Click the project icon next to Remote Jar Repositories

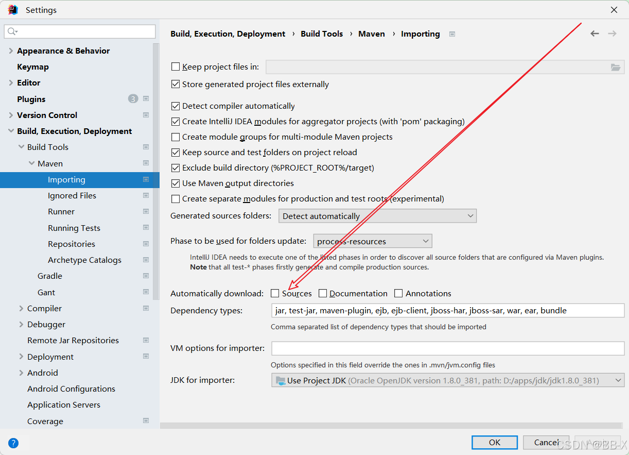[146, 340]
